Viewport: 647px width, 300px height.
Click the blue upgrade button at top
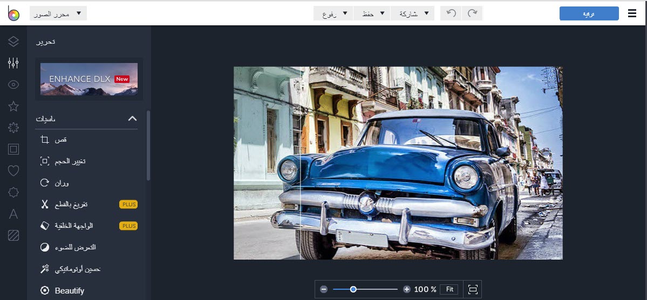tap(589, 13)
